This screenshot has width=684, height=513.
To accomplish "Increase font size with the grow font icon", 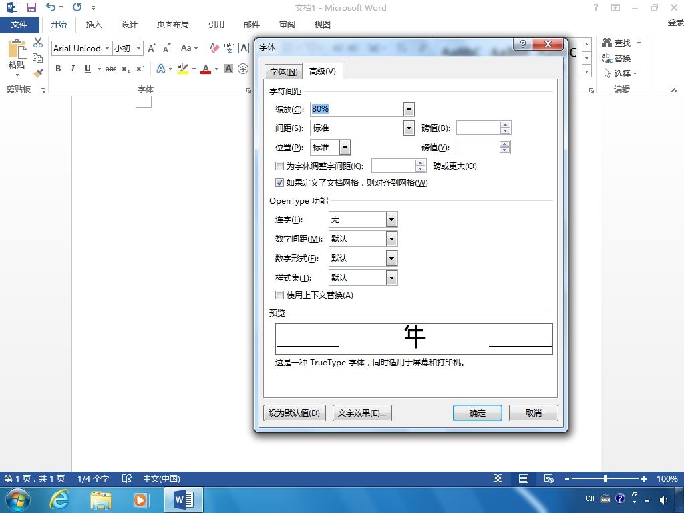I will pos(152,48).
